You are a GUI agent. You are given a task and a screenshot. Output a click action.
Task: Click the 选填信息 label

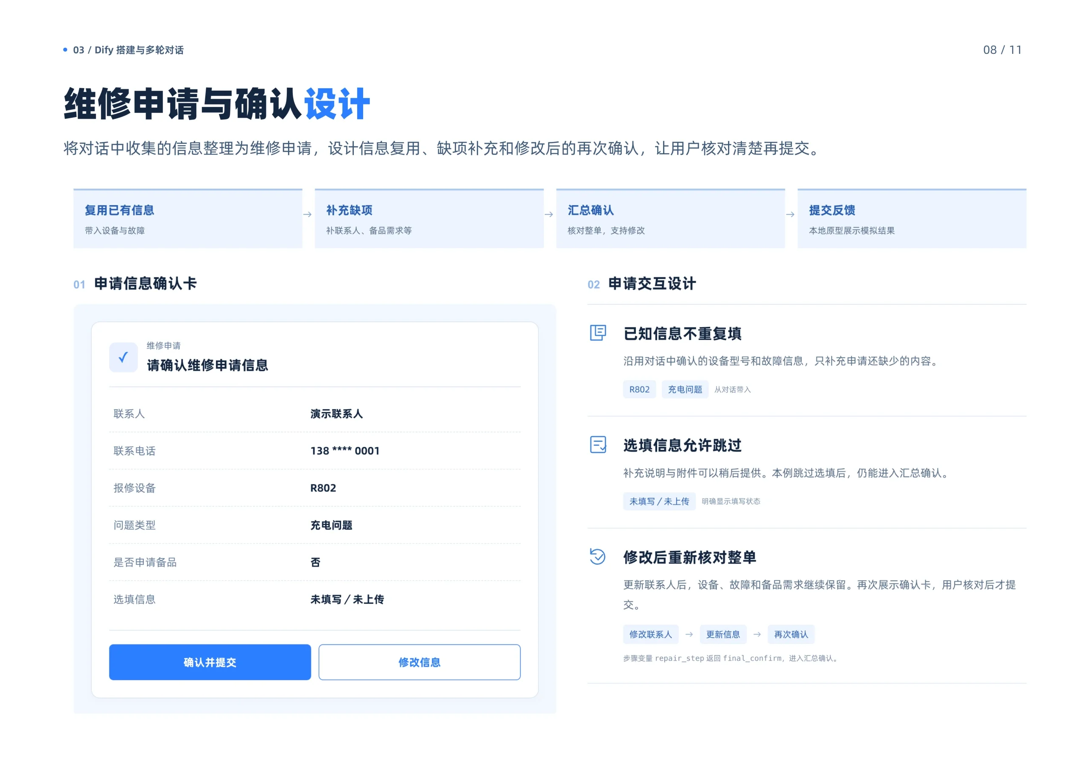[134, 599]
